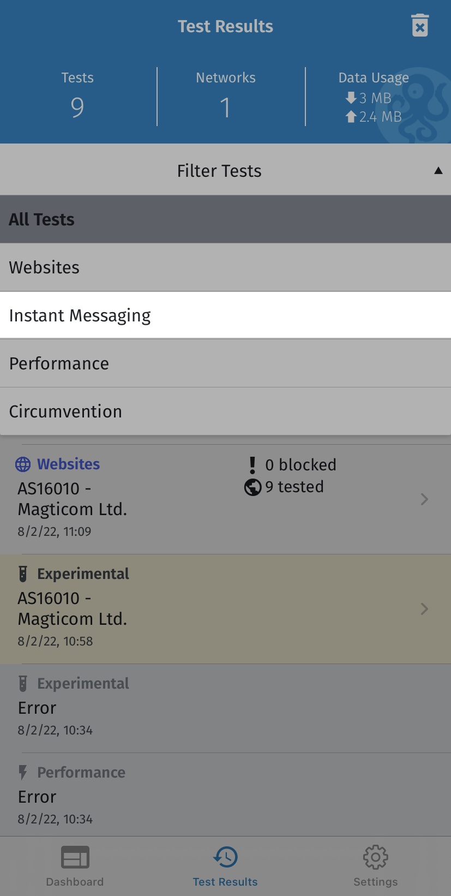
Task: Tap the Test Results history icon
Action: tap(225, 857)
